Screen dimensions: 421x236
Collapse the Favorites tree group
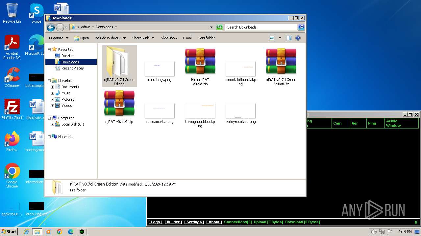coord(49,49)
